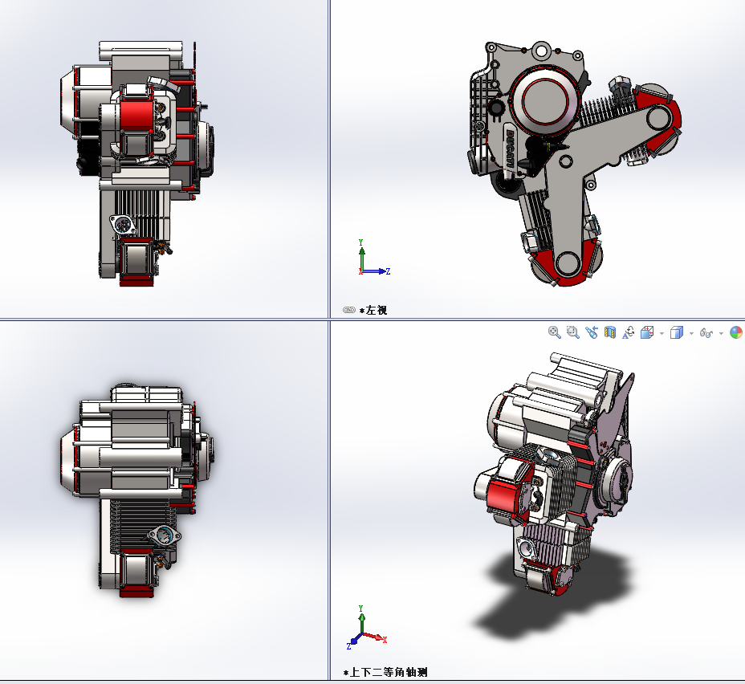The height and width of the screenshot is (684, 745).
Task: Select the Zoom to Area tool
Action: 573,332
